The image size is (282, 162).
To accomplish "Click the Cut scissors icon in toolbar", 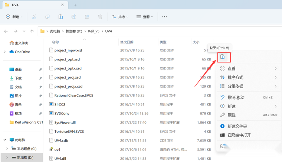I will 34,17.
